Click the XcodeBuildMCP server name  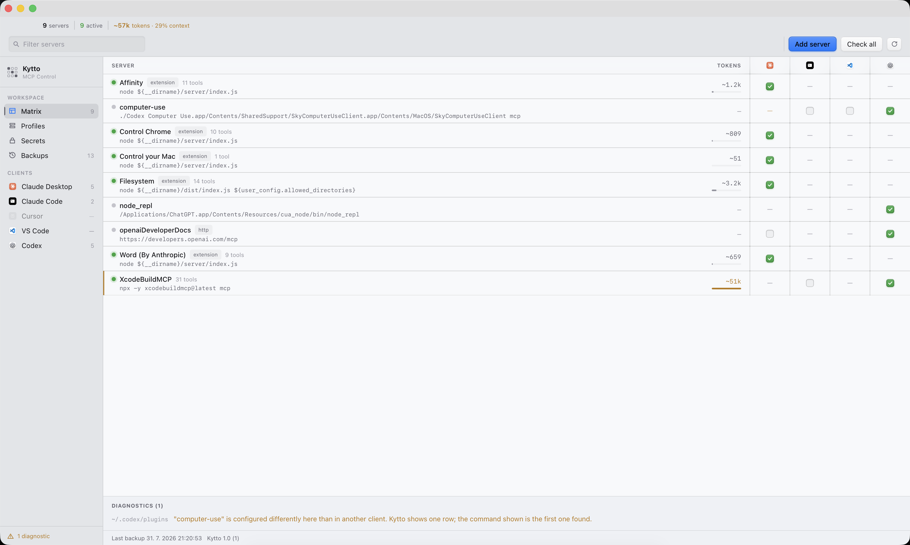145,279
